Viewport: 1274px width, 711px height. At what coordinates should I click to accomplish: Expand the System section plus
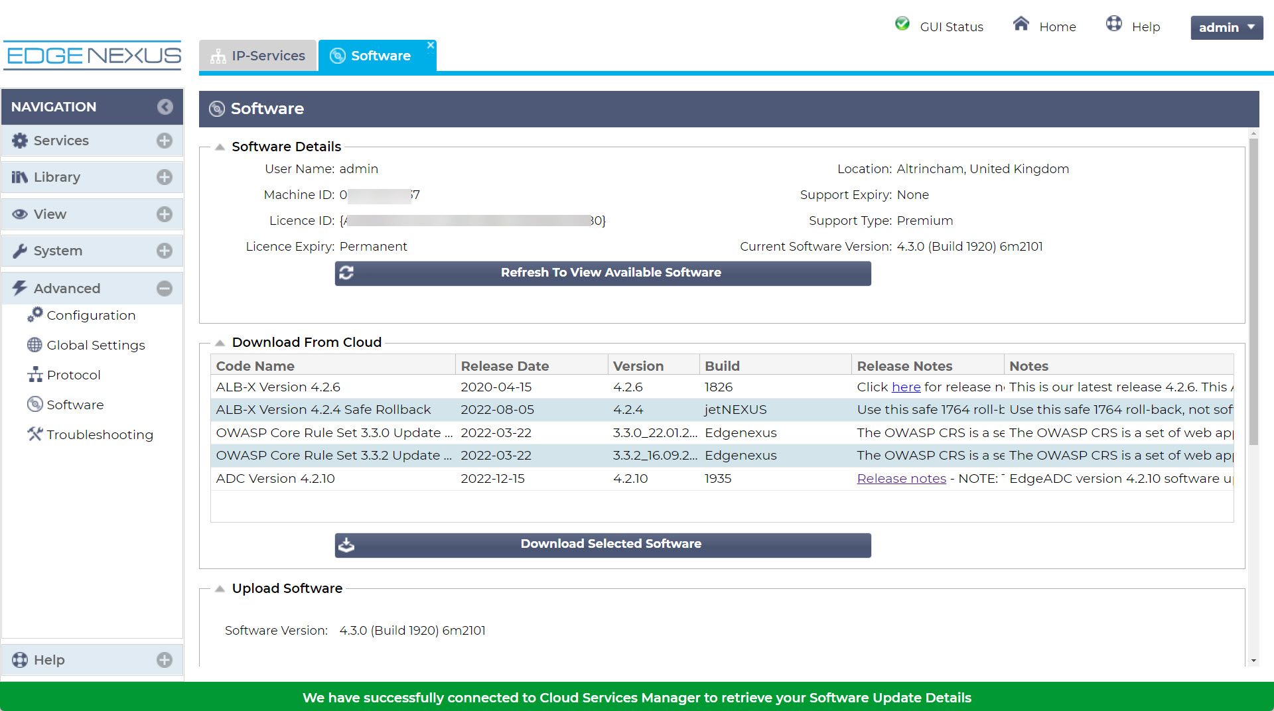coord(165,251)
